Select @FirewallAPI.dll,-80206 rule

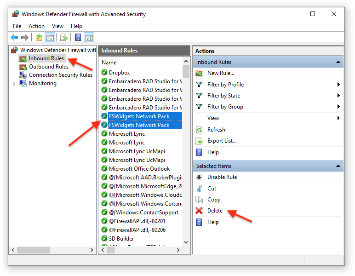tap(137, 230)
